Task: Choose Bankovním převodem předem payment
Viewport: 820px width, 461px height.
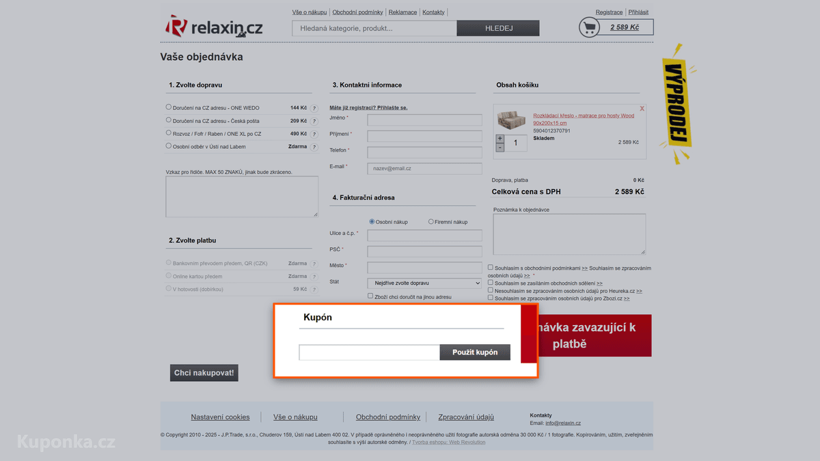Action: (x=169, y=262)
